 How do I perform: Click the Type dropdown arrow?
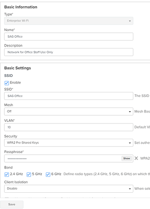click(130, 21)
